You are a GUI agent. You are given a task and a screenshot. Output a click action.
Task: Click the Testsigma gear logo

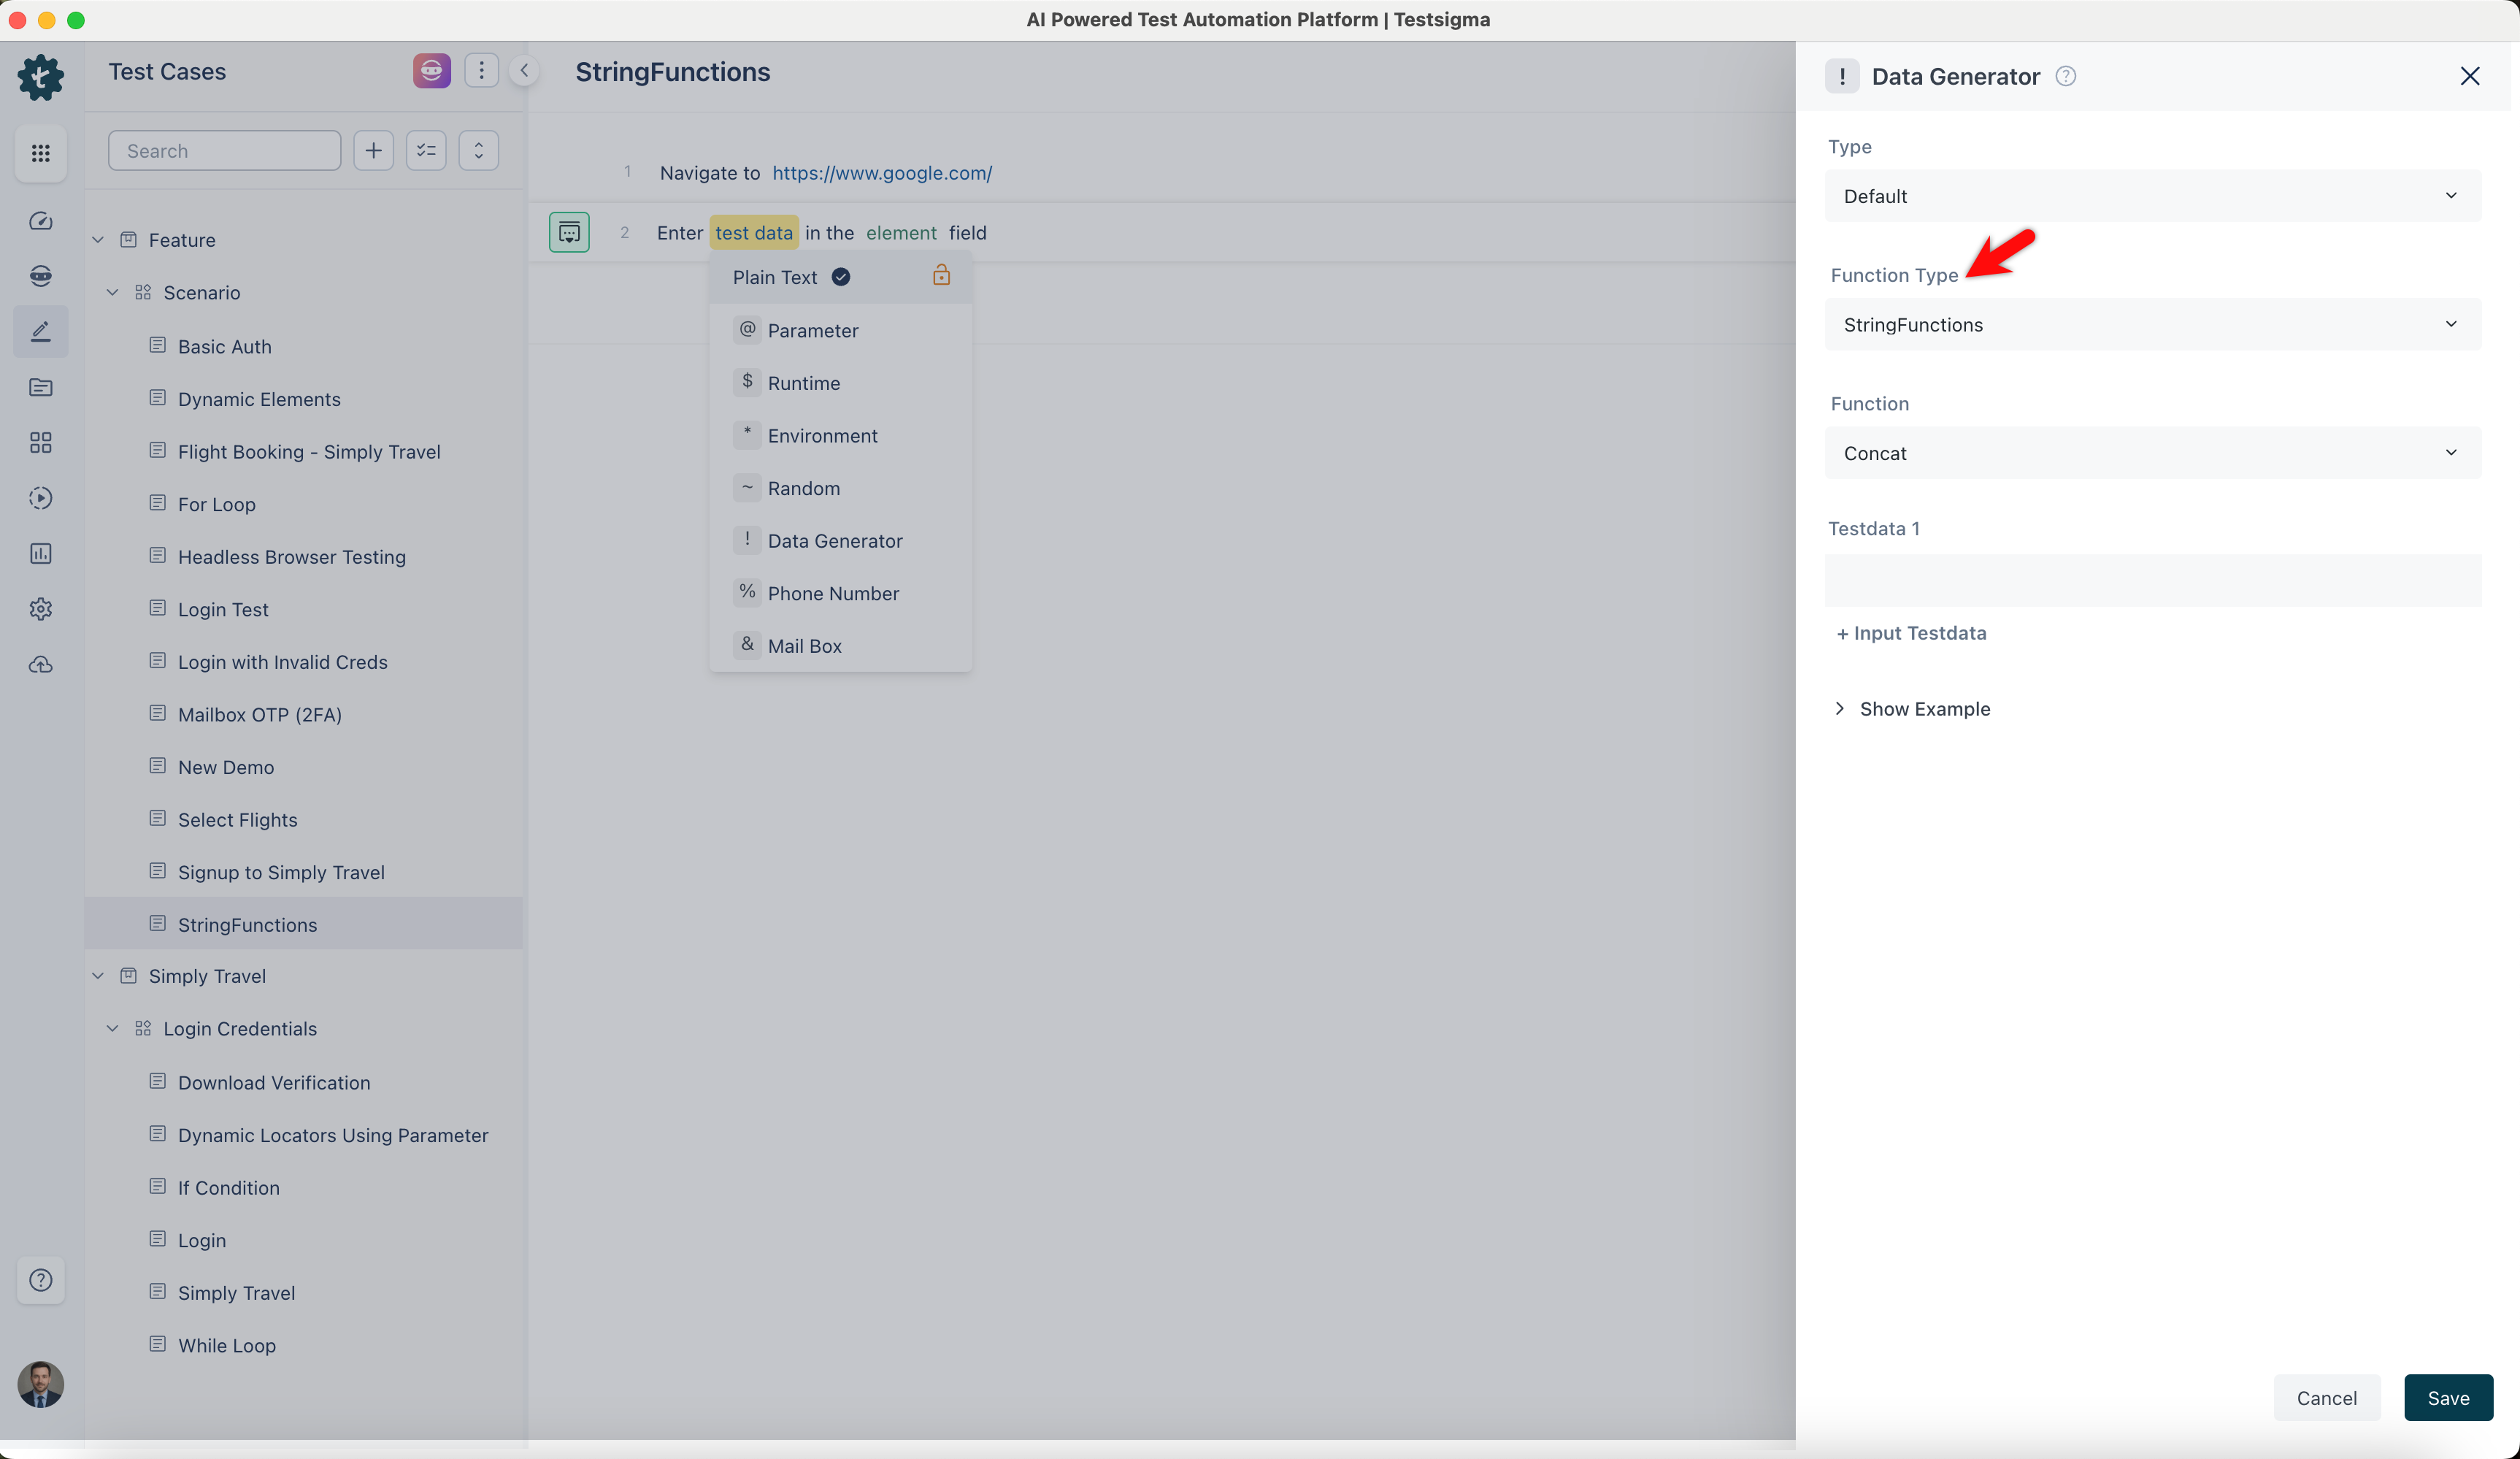41,77
